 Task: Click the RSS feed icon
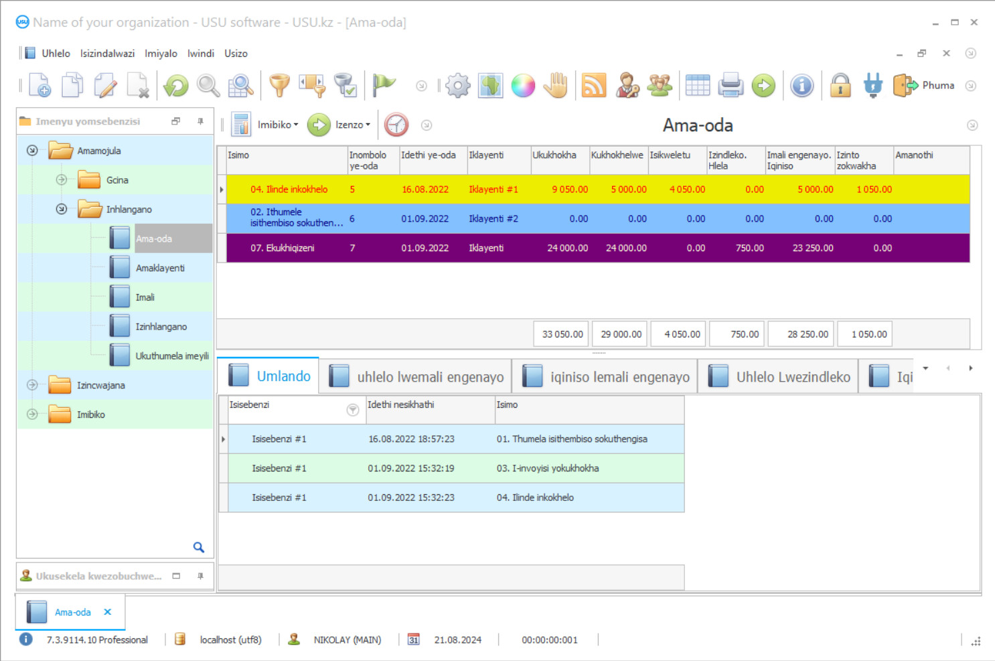tap(593, 86)
